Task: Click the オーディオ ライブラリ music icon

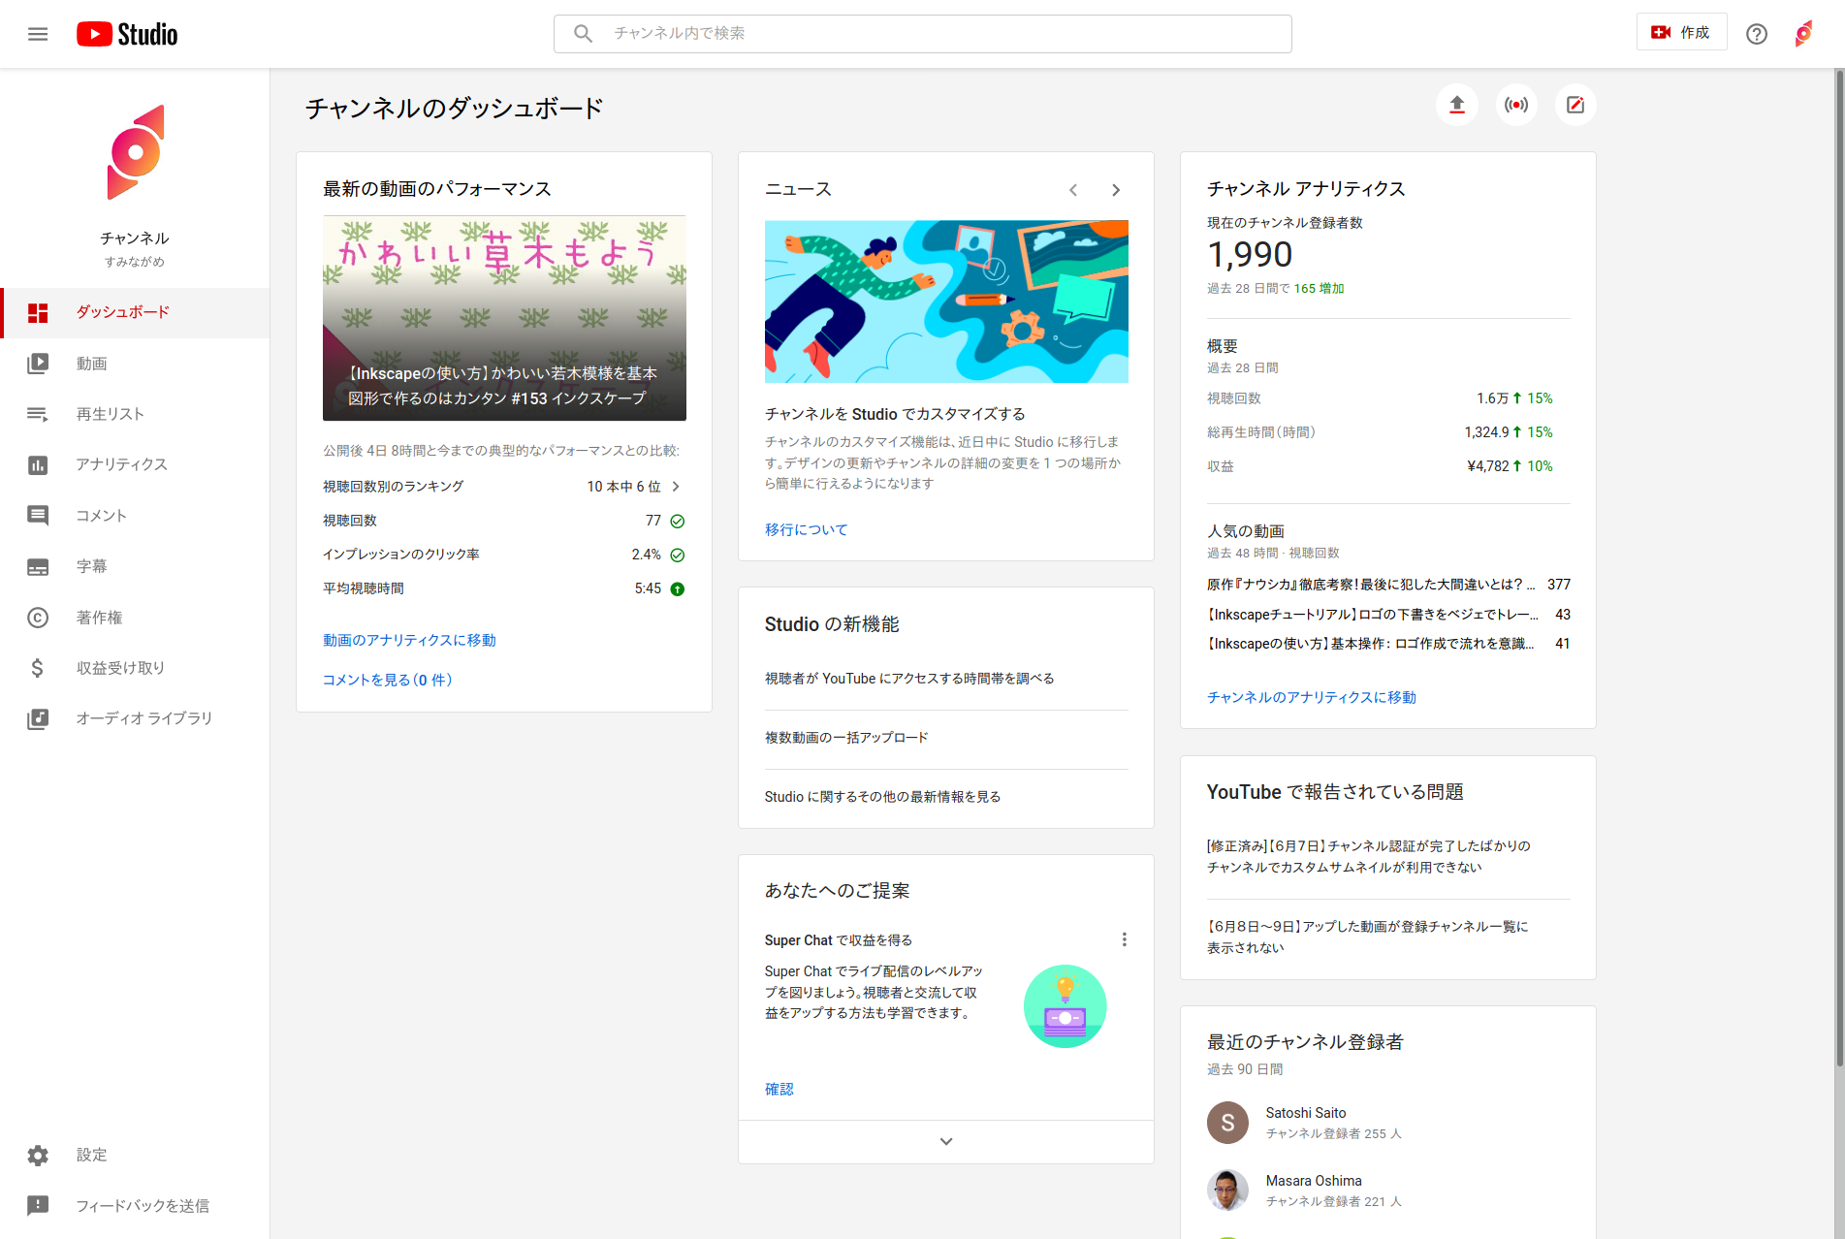Action: coord(38,718)
